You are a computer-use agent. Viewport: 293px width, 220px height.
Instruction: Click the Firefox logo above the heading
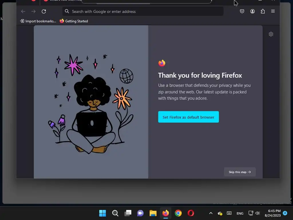click(162, 63)
